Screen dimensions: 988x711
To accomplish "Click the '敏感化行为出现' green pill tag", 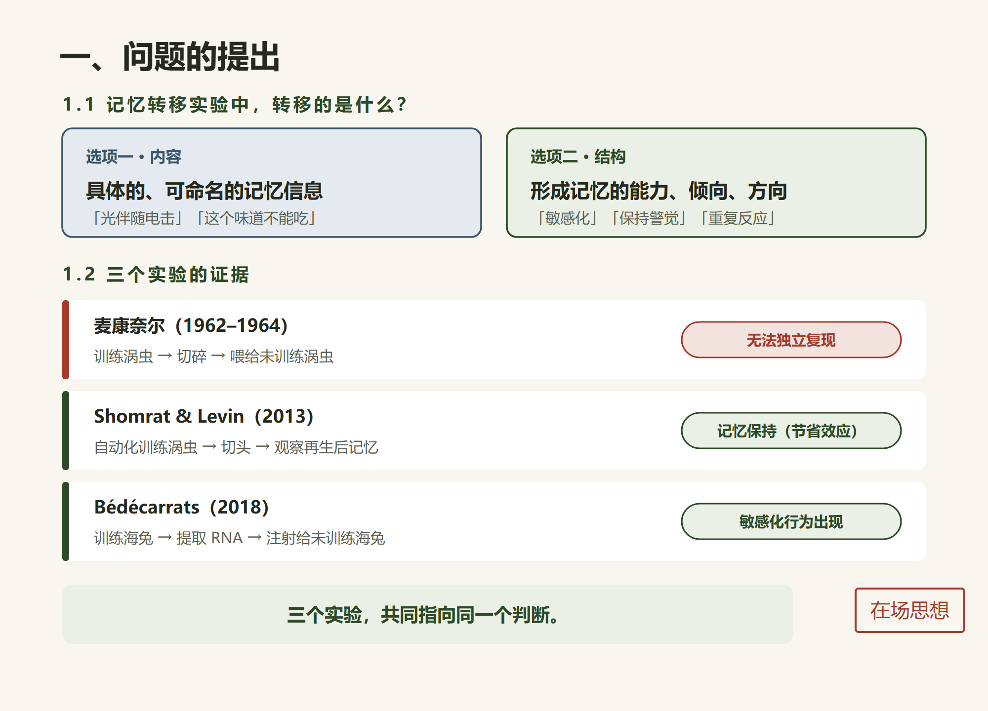I will pos(791,521).
